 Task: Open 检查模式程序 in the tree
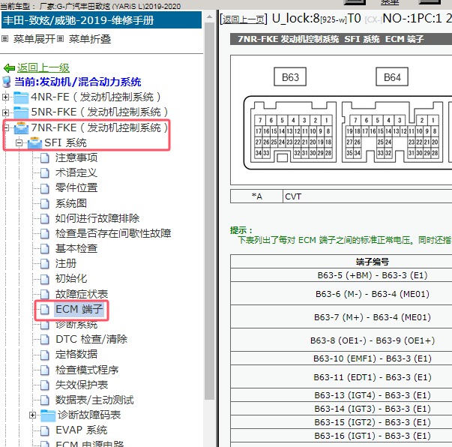tap(87, 370)
